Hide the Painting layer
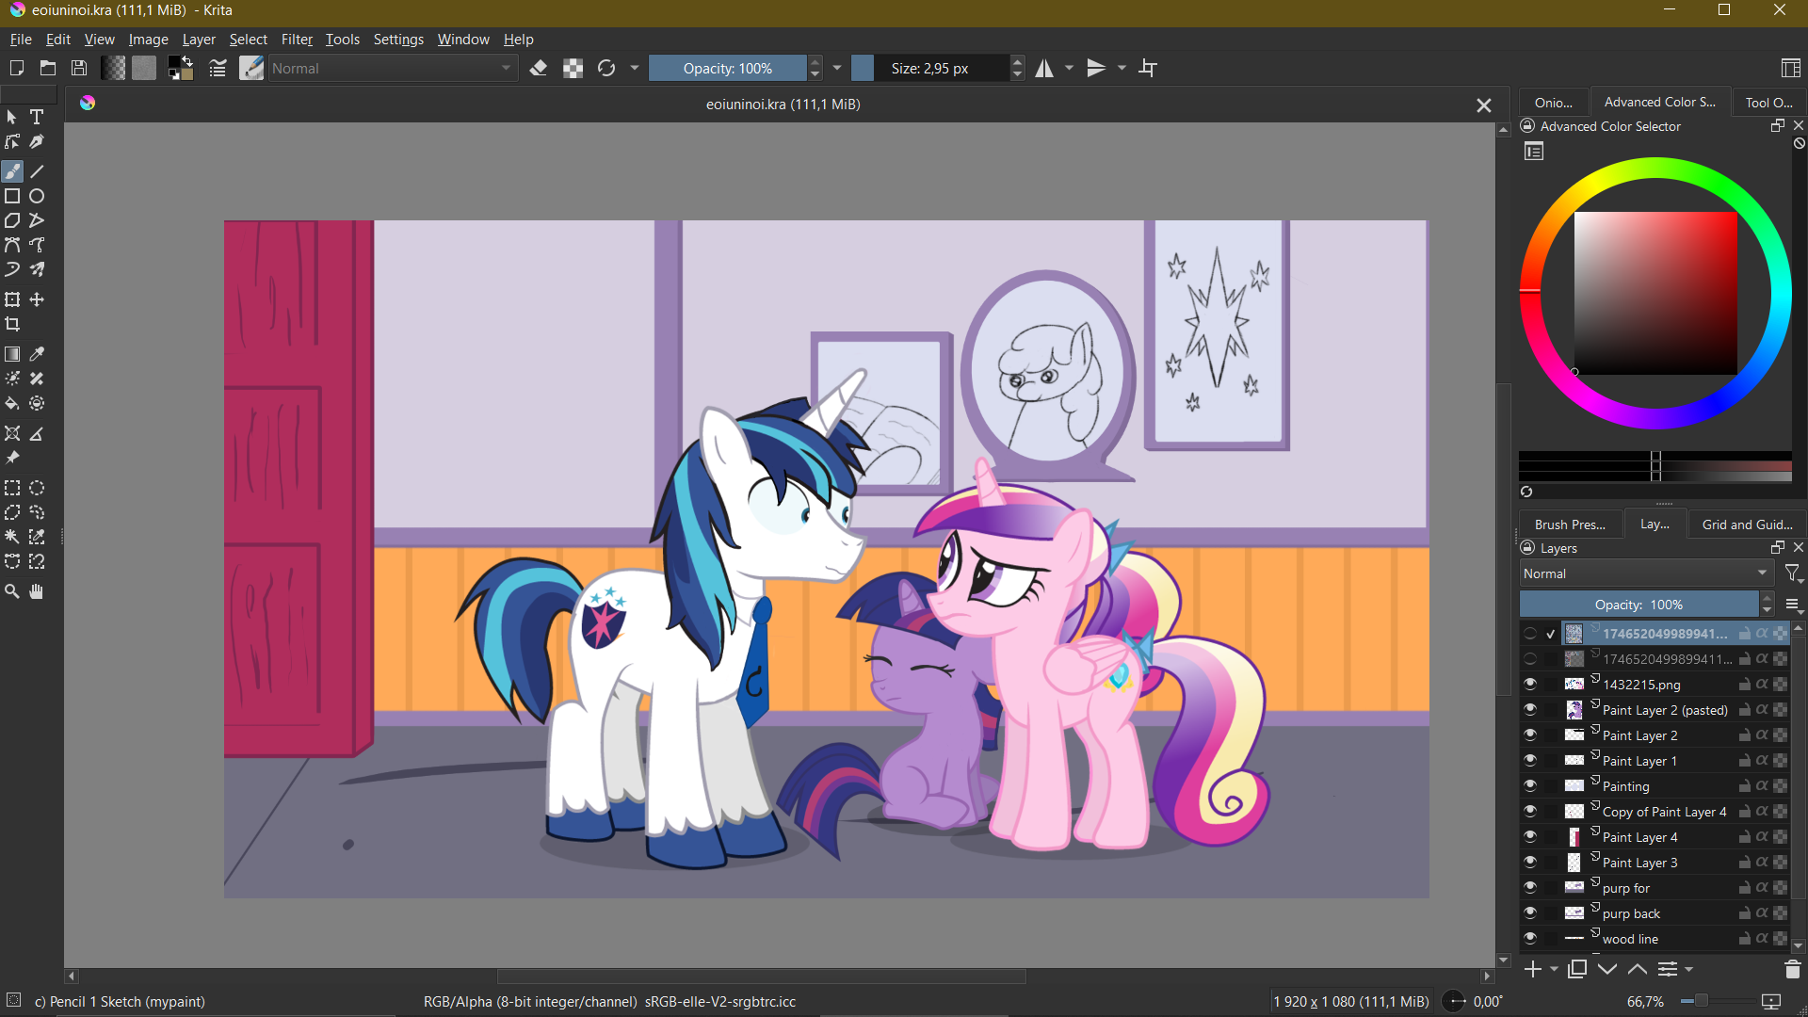 pyautogui.click(x=1530, y=785)
